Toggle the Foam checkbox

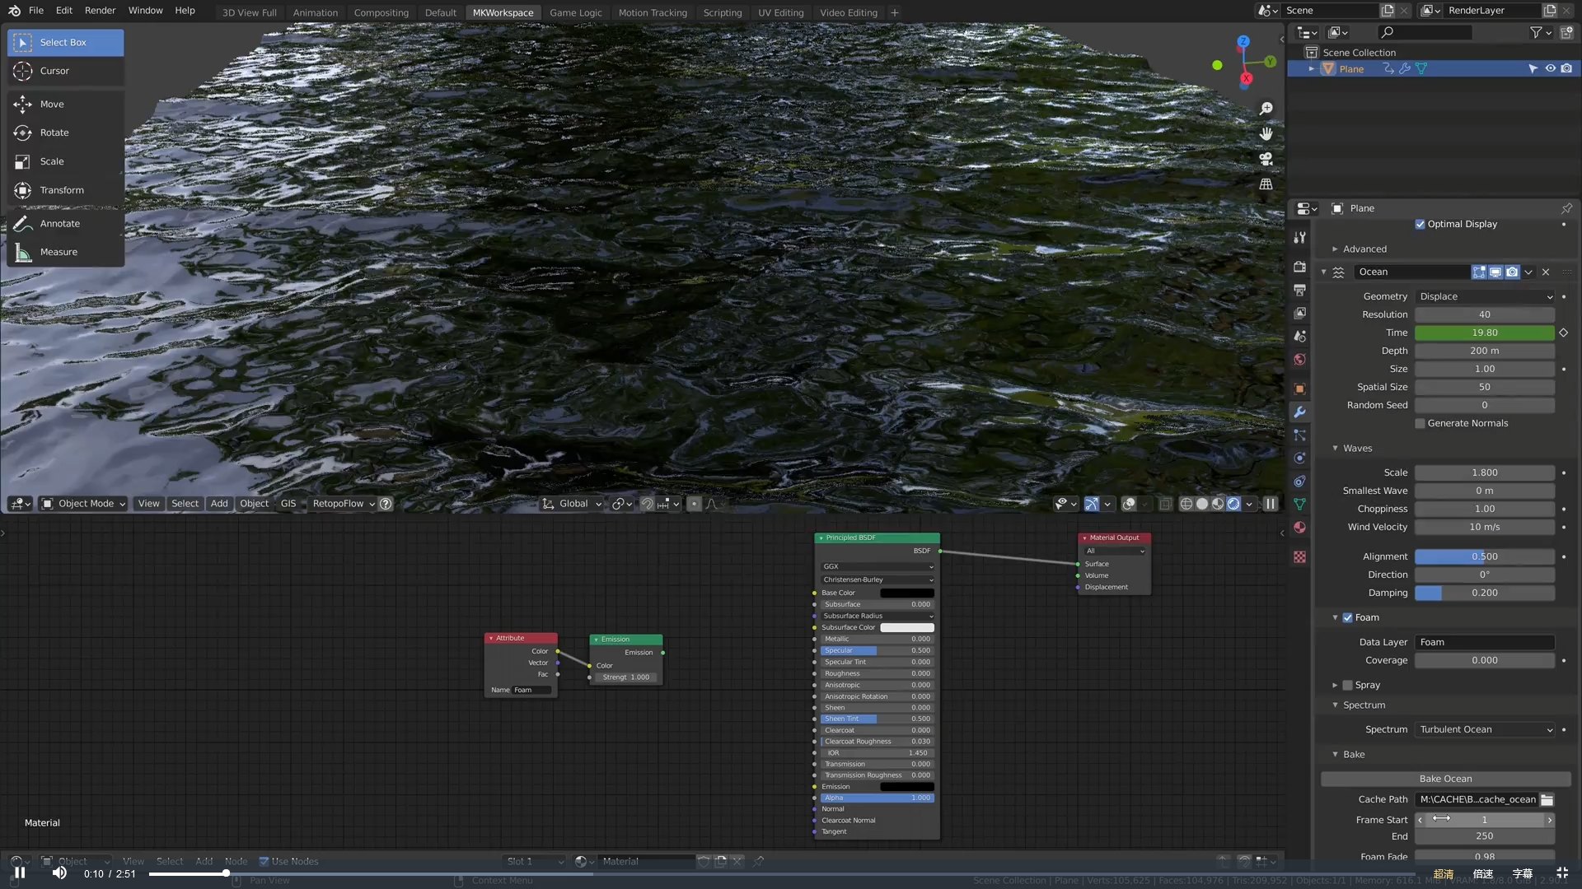click(x=1347, y=617)
